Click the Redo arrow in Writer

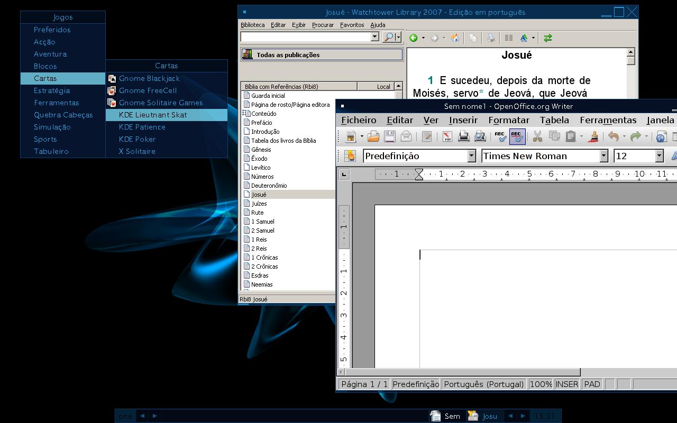pyautogui.click(x=636, y=136)
